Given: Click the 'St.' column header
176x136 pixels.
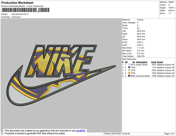Looking at the screenshot, I should pyautogui.click(x=134, y=62).
